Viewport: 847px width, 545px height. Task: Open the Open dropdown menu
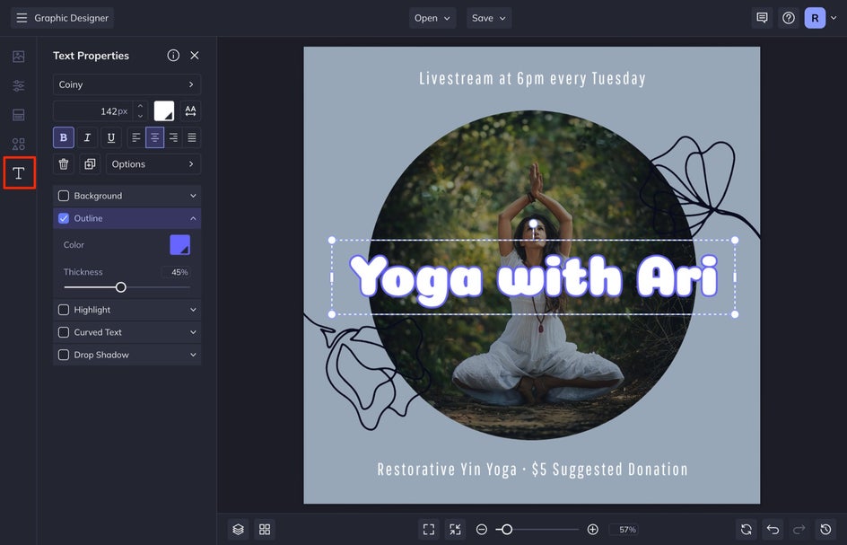pos(432,18)
